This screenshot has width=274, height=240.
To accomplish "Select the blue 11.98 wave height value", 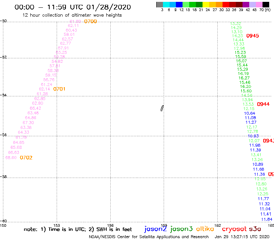I will [x=255, y=145].
